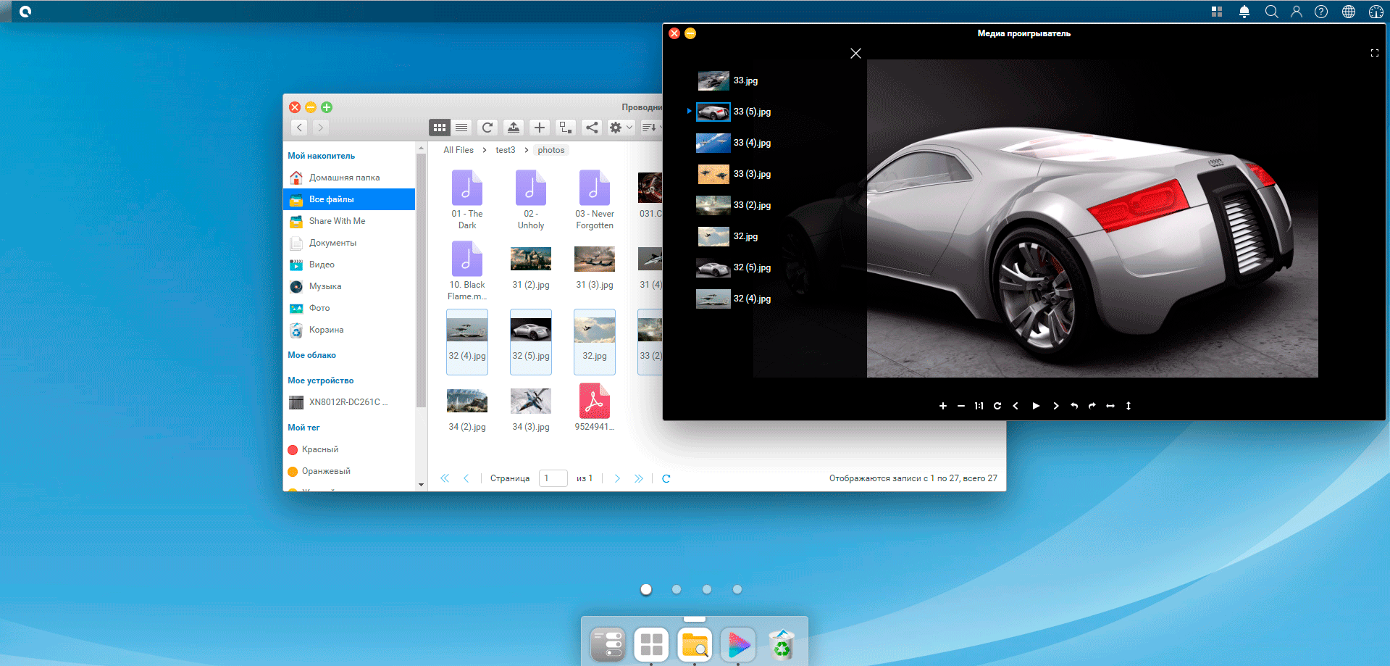The width and height of the screenshot is (1390, 666).
Task: Set image to 1:1 actual size
Action: click(979, 406)
